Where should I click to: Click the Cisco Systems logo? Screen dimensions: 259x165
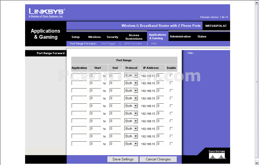(x=217, y=155)
